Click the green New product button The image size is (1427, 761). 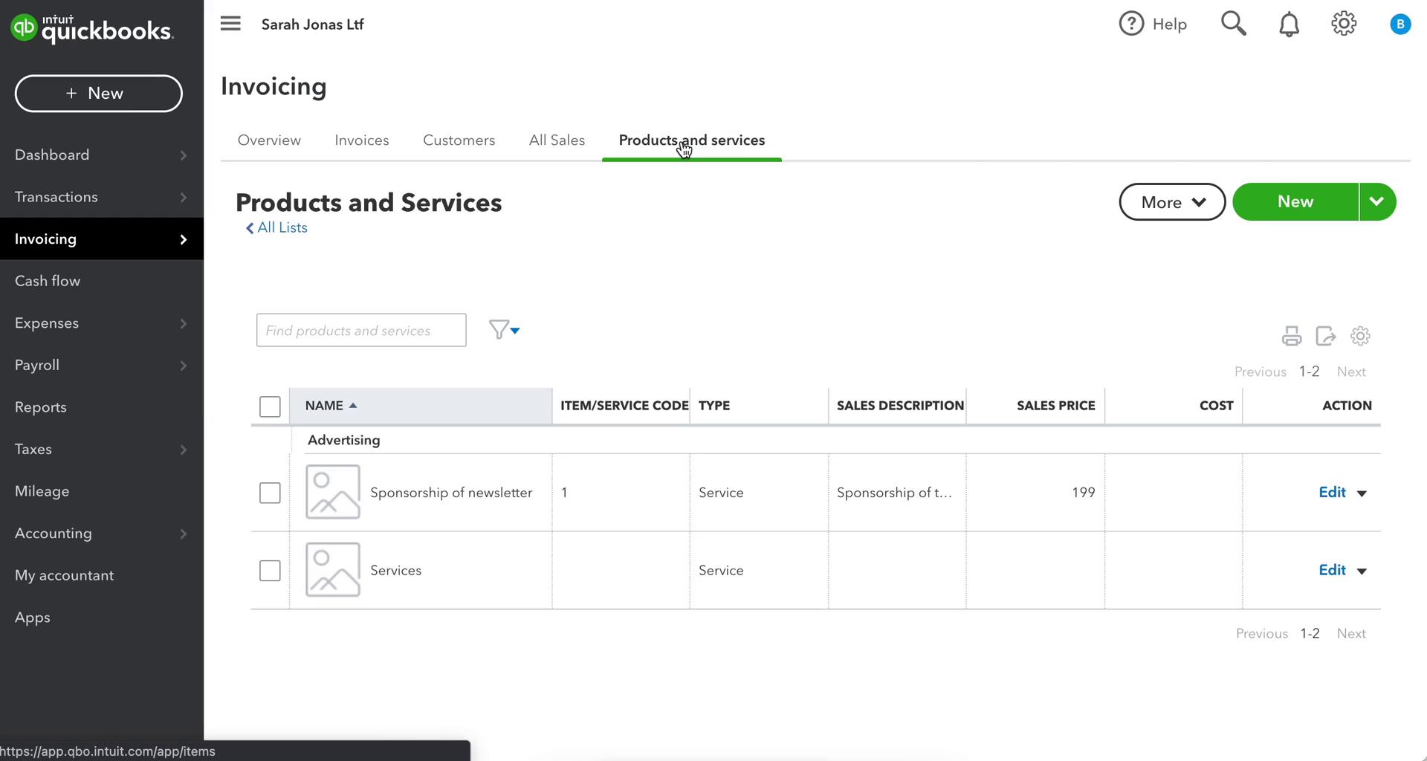1295,202
